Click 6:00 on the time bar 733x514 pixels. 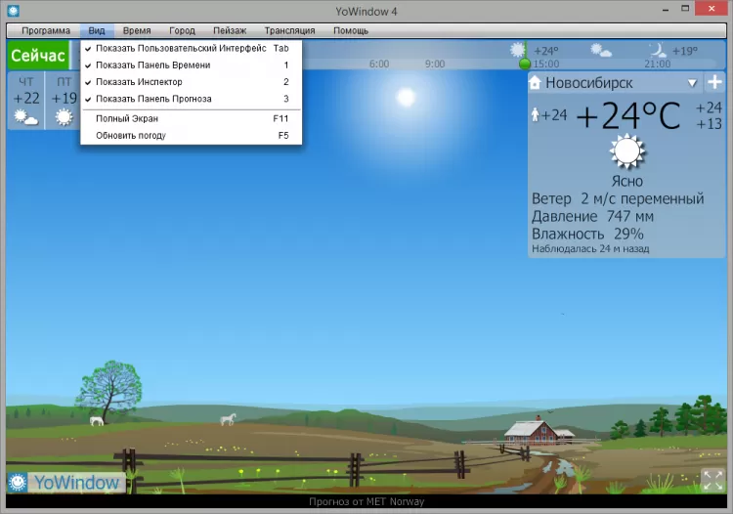[379, 64]
